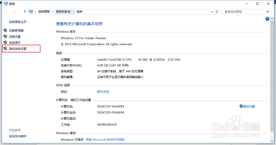Expand chevron before 控制面板 breadcrumb
Viewport: 276px width, 145px height.
[x=35, y=12]
